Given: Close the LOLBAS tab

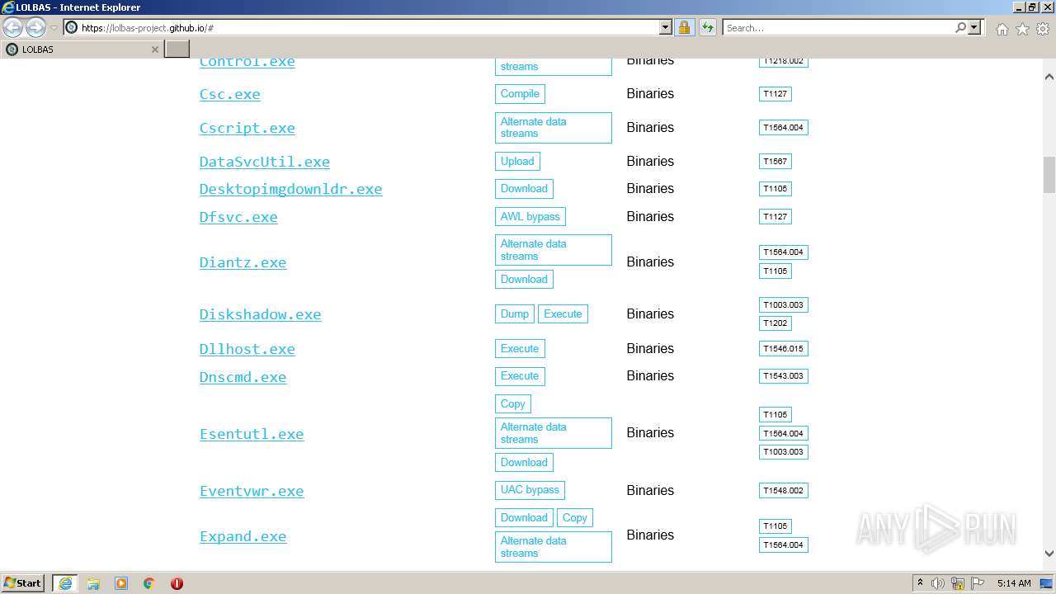Looking at the screenshot, I should [154, 49].
